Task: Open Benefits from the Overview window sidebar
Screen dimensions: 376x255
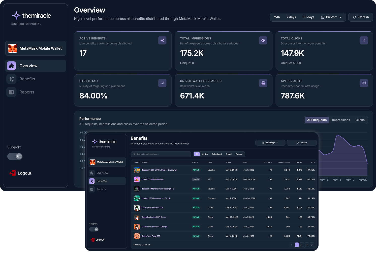Action: click(x=36, y=79)
